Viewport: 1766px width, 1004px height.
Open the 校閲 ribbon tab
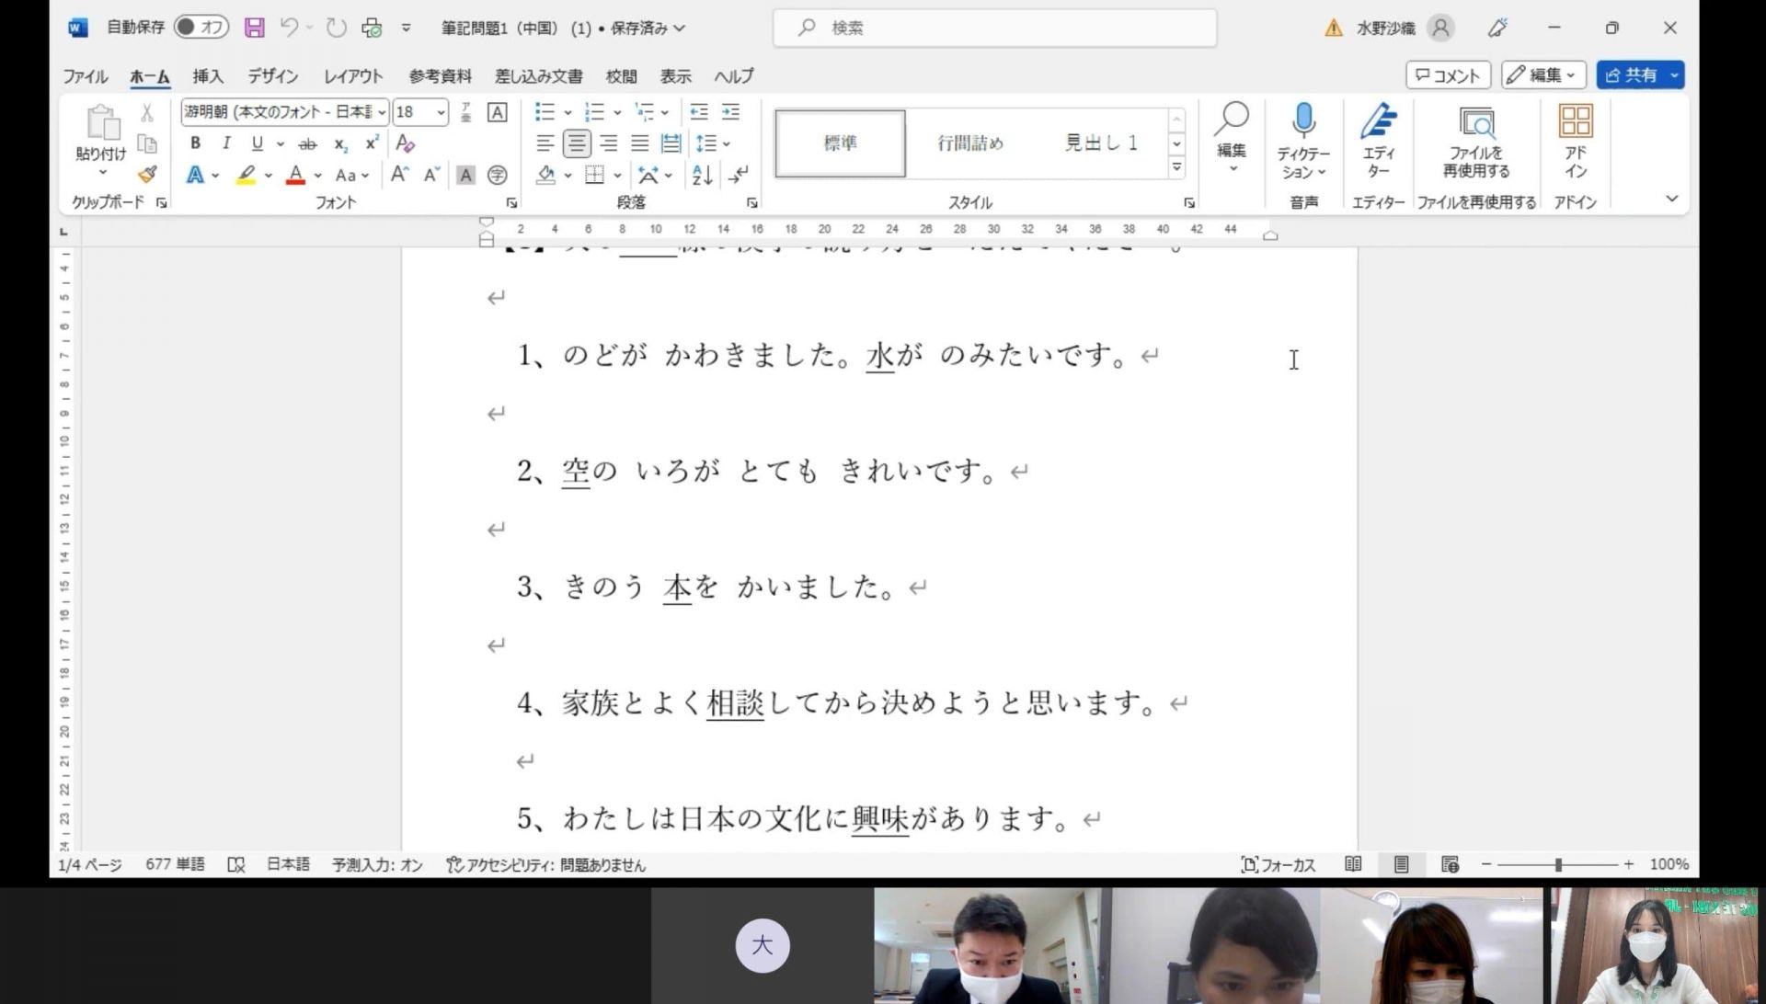pos(621,76)
